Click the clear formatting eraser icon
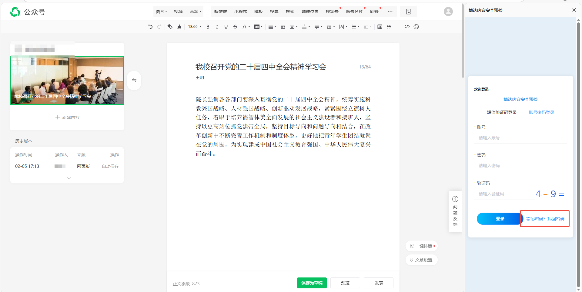This screenshot has width=582, height=292. tap(170, 27)
